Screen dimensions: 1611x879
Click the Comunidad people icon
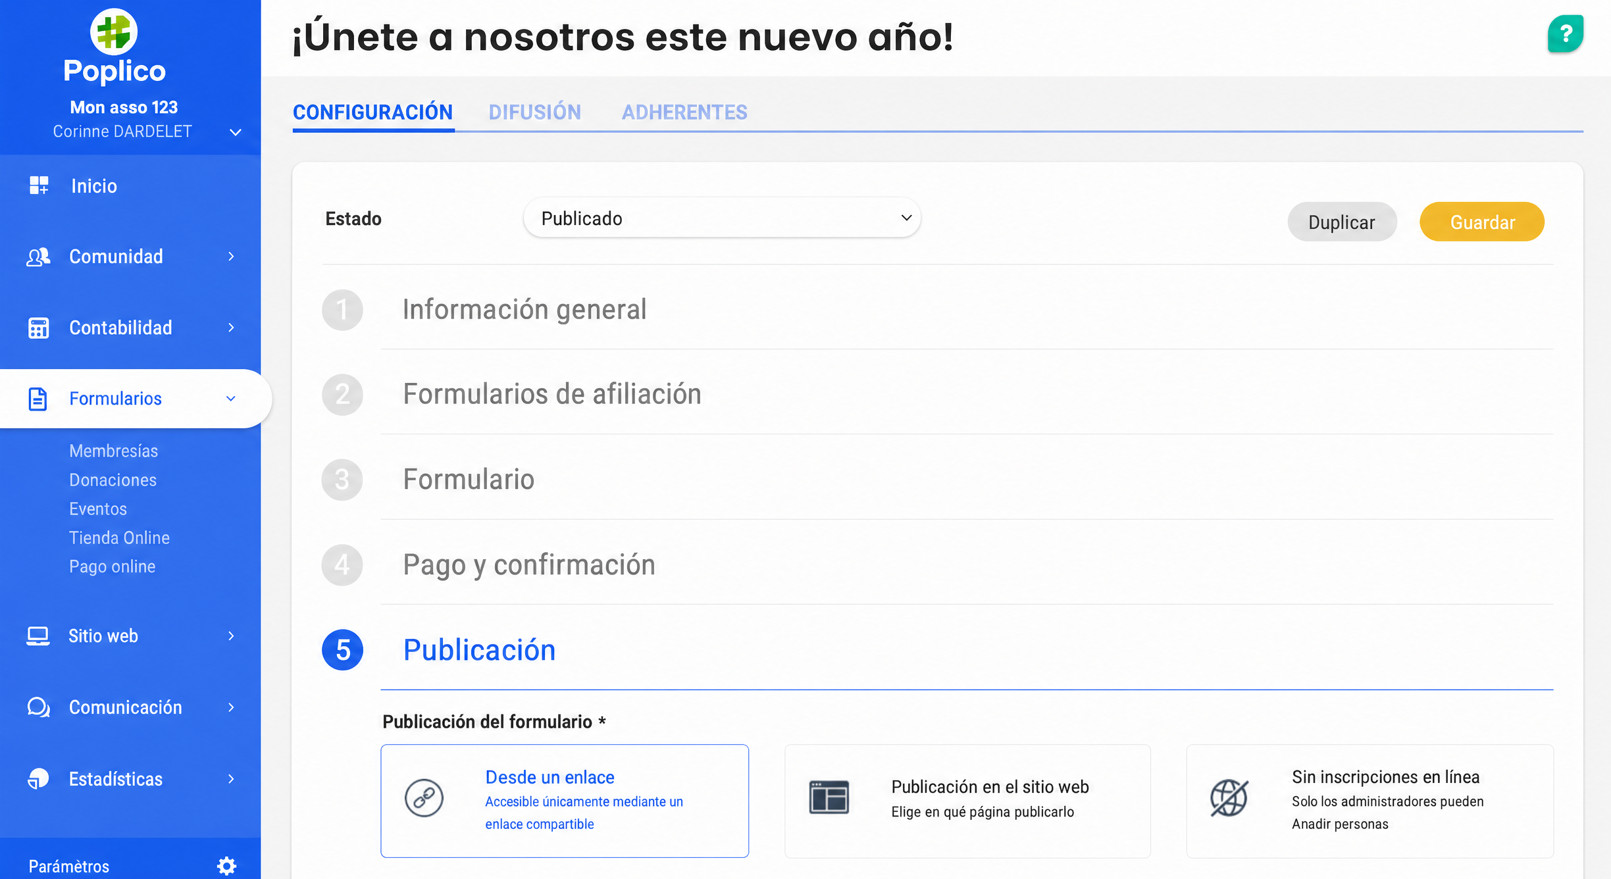coord(39,257)
